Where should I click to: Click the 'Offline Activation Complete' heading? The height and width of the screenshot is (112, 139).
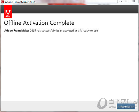pyautogui.click(x=39, y=23)
